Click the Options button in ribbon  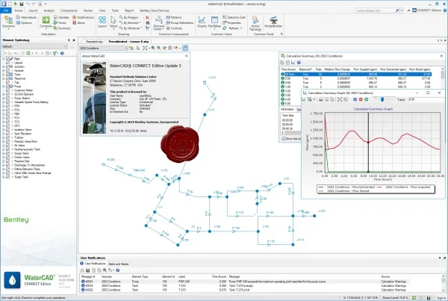coord(24,23)
